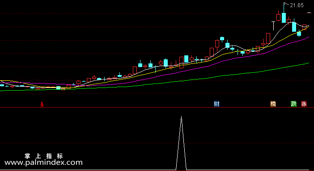
Task: Click the small flag beside the 21.65 label
Action: click(x=284, y=4)
